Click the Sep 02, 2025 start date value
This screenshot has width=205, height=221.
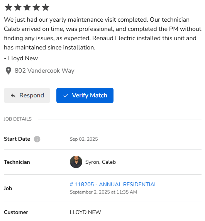click(x=84, y=139)
